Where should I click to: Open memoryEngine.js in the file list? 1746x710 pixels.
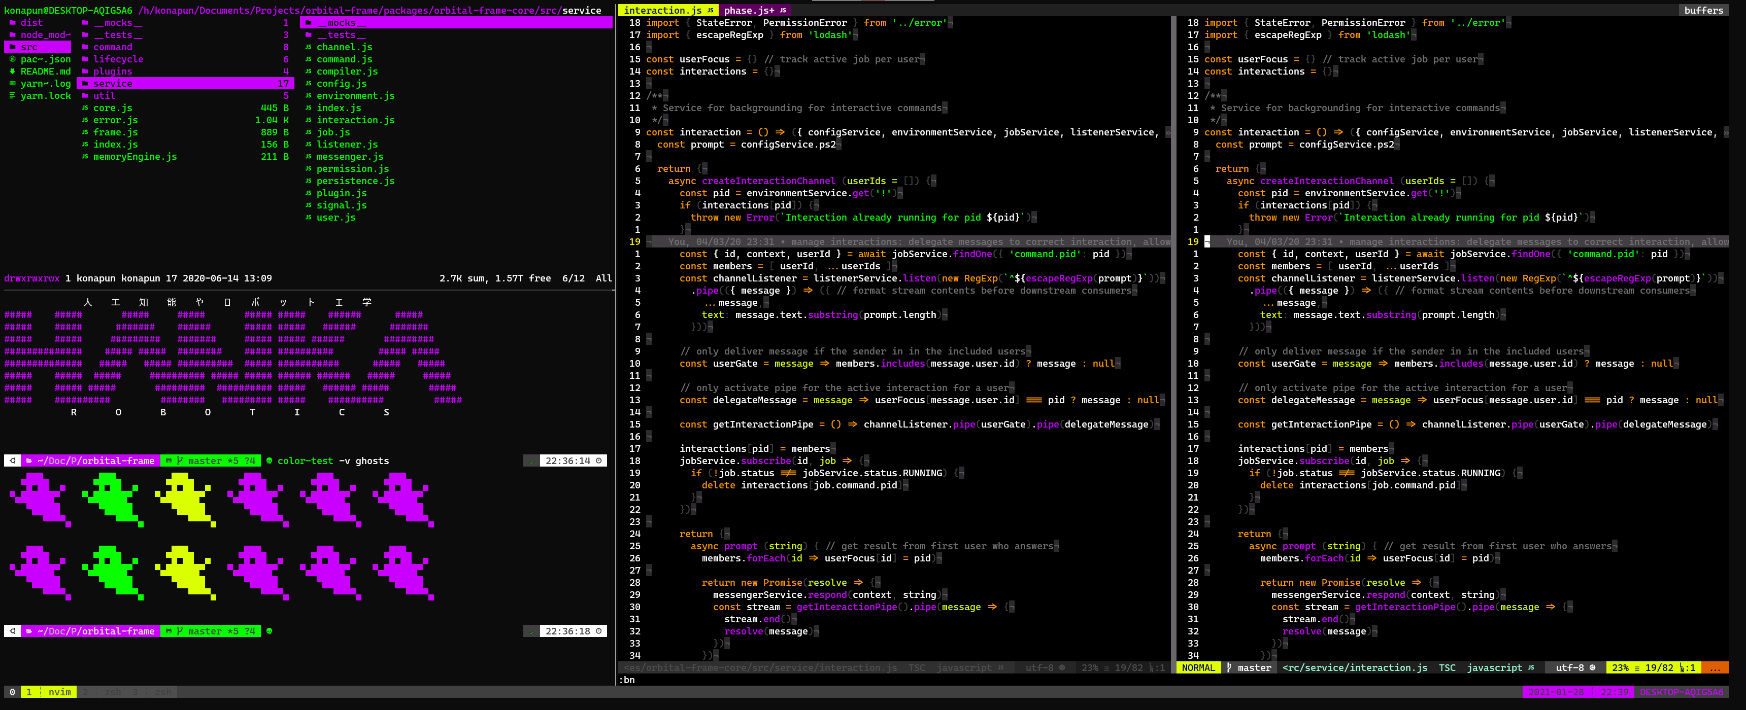pyautogui.click(x=135, y=157)
